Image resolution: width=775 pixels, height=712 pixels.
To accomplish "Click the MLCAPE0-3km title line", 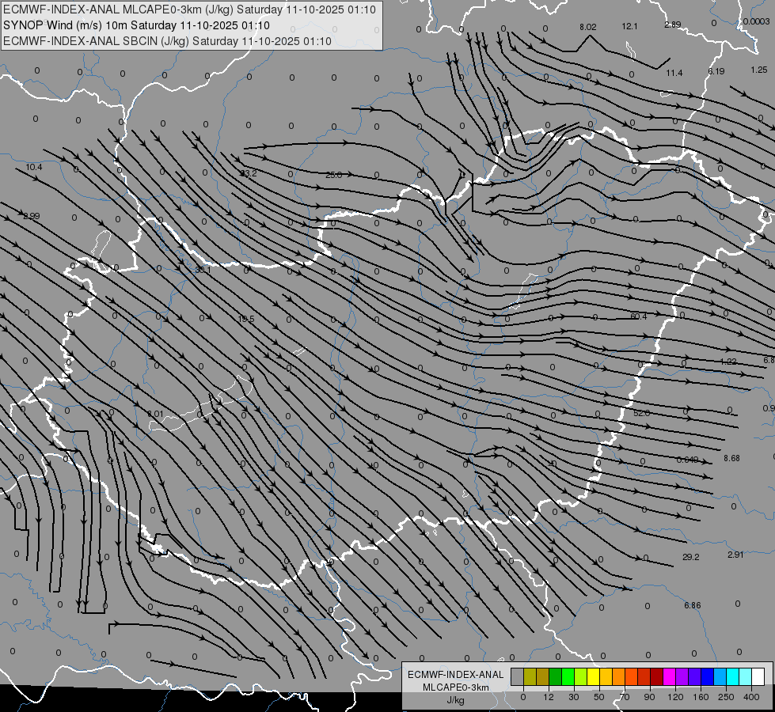I will (x=189, y=9).
